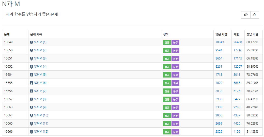This screenshot has width=264, height=137.
Task: Open submissions count 17216 link
Action: click(238, 50)
